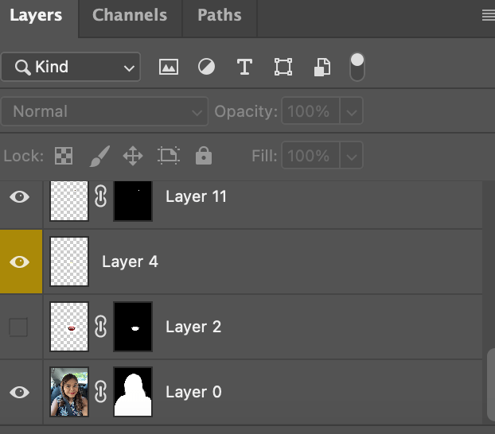Filter for type layers icon

[244, 68]
